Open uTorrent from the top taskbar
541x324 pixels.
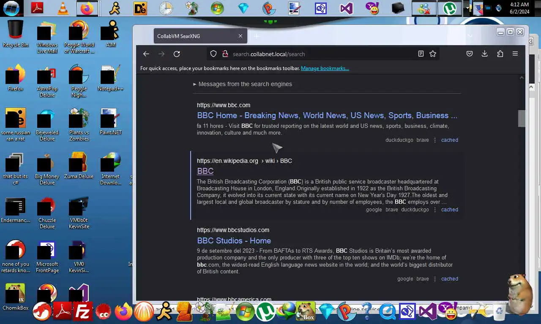(x=450, y=8)
